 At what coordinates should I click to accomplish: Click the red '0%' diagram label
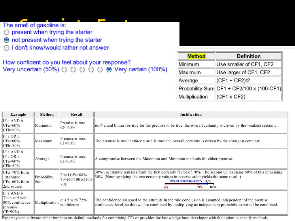(x=166, y=187)
